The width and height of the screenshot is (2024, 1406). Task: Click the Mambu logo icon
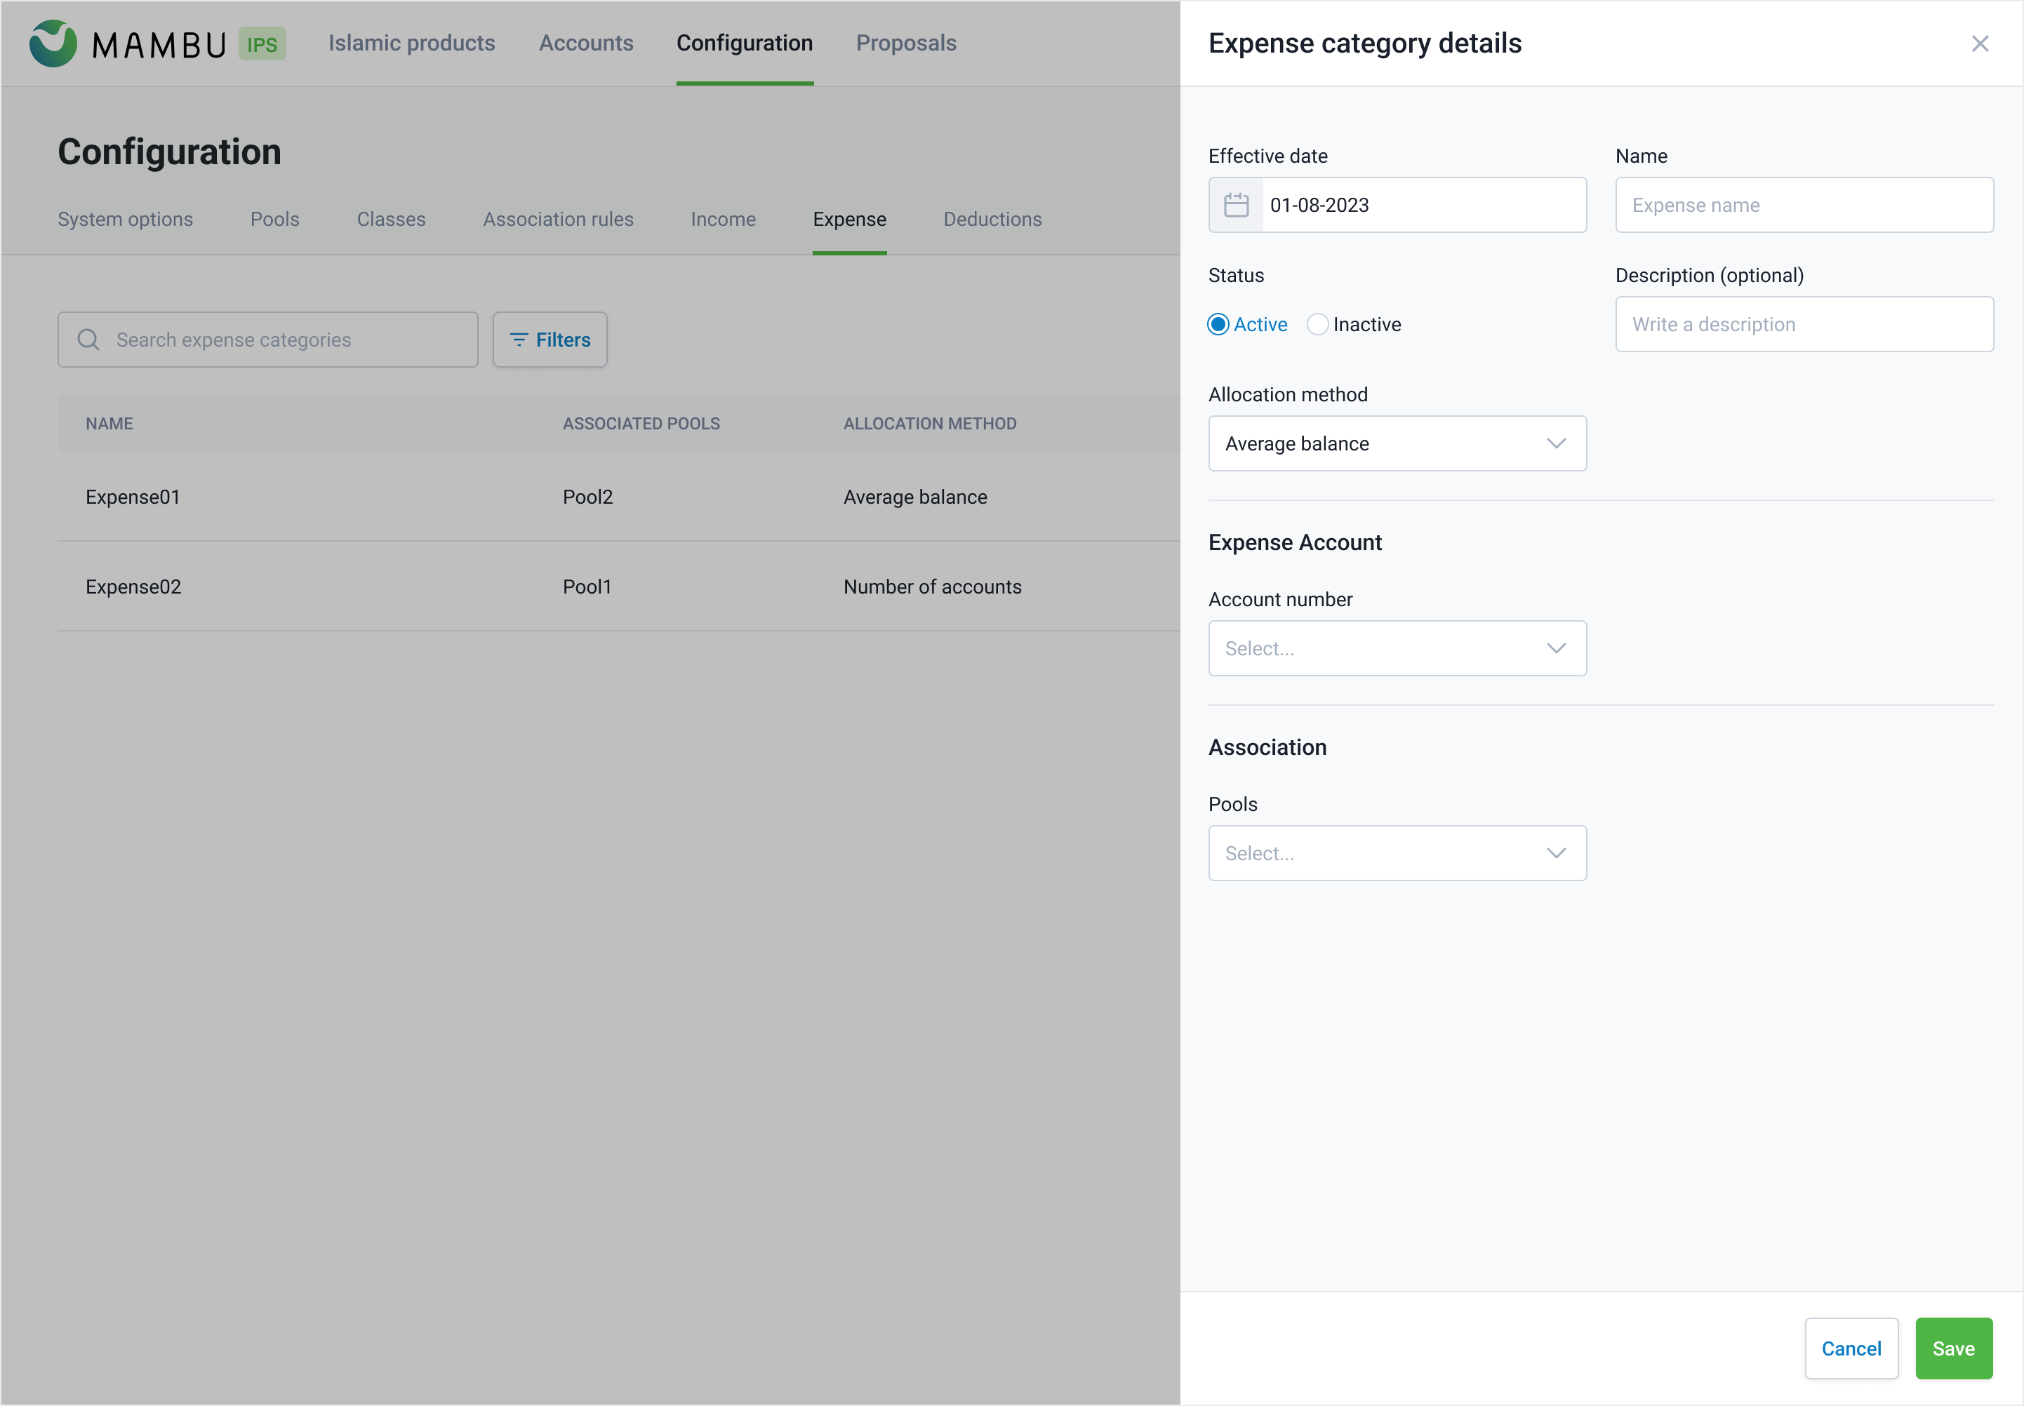tap(53, 43)
